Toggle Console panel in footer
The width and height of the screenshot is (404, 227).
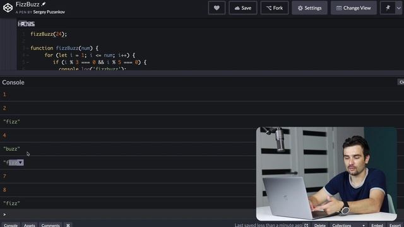pos(11,225)
